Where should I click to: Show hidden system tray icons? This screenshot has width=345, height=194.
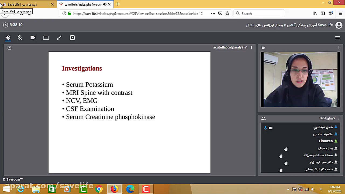(288, 189)
